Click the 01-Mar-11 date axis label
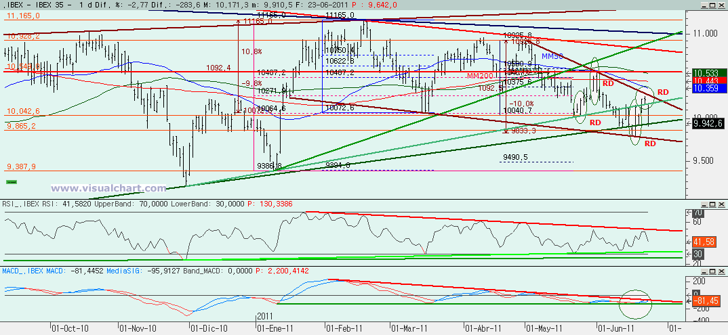The width and height of the screenshot is (728, 335). (x=409, y=328)
